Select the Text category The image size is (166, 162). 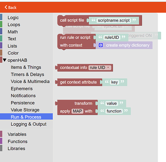coord(12,39)
